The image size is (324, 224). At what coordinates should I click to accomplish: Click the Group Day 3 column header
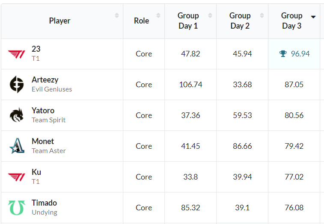pos(291,21)
